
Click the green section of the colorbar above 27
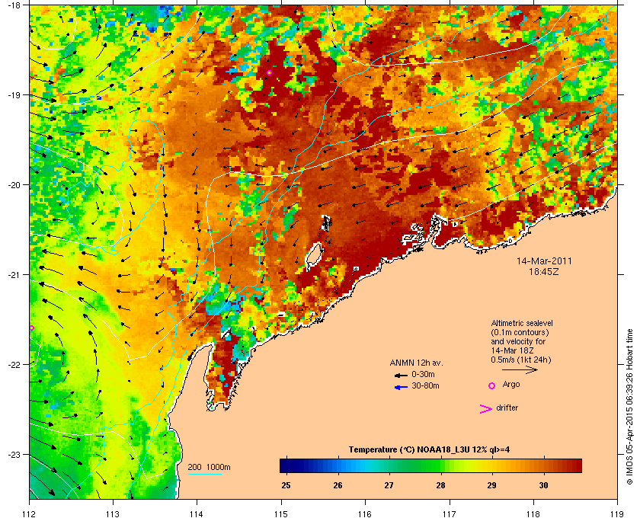pyautogui.click(x=390, y=465)
